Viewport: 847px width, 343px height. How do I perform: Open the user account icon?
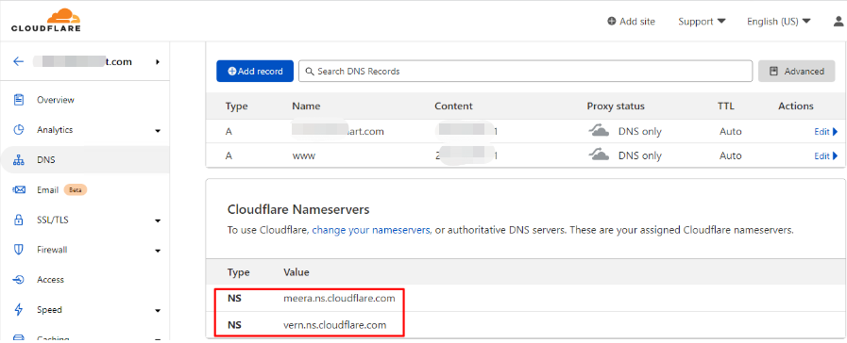839,22
